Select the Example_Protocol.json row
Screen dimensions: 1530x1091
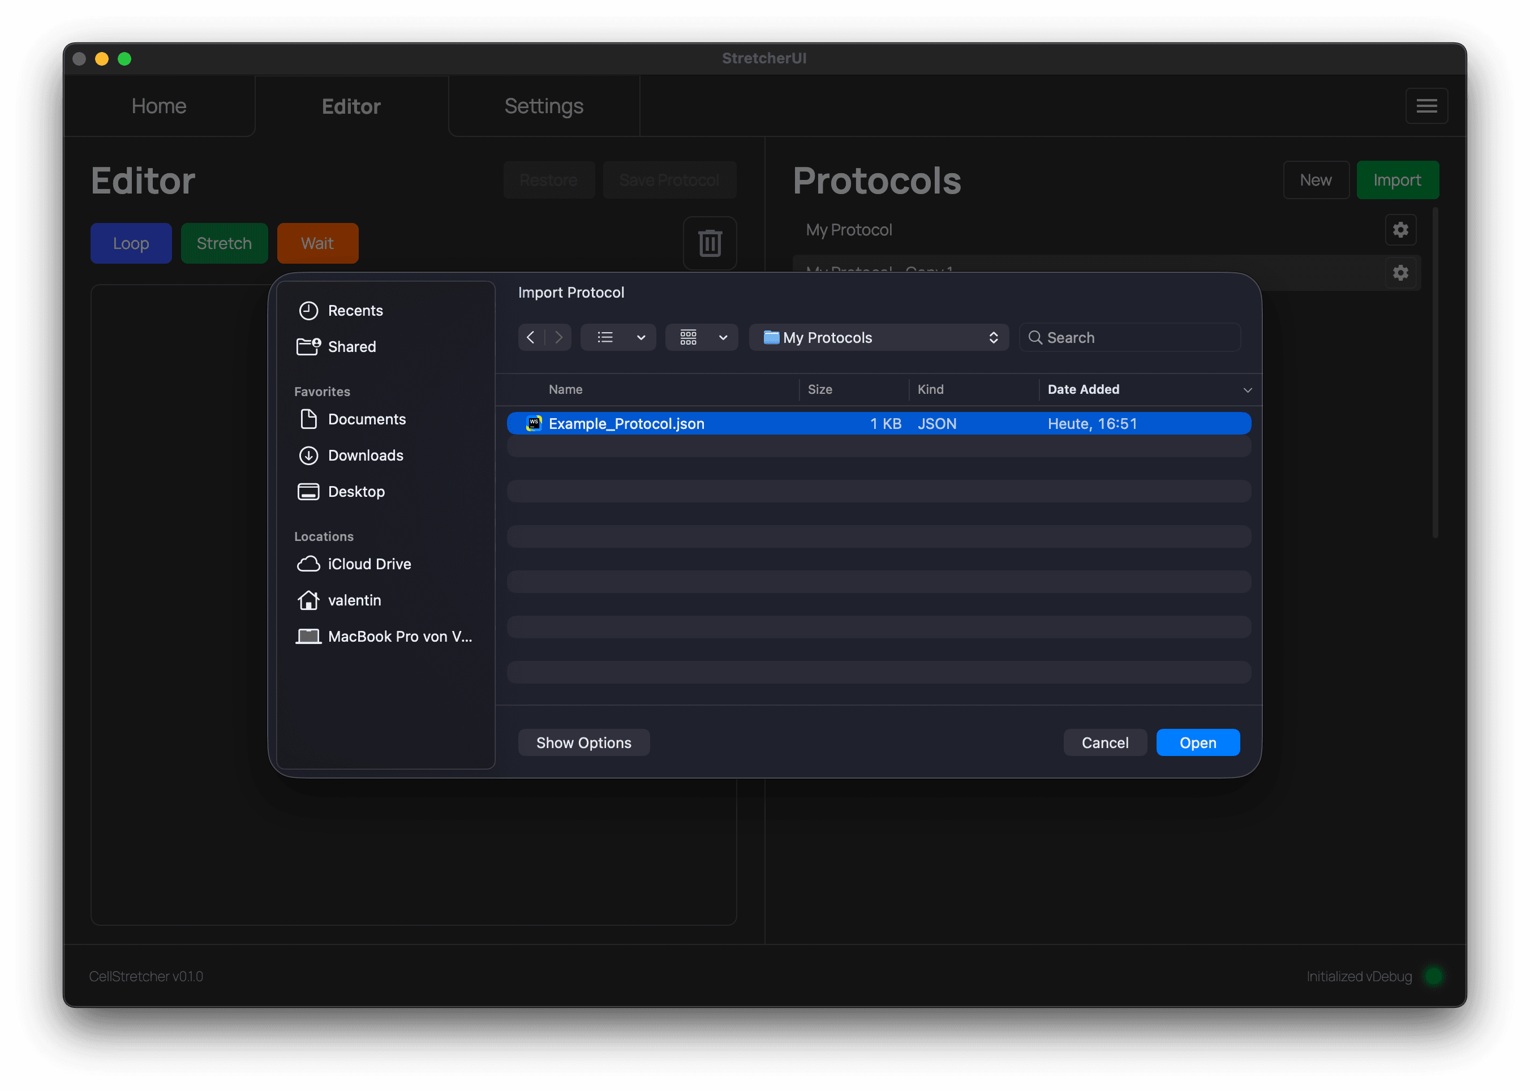tap(879, 423)
